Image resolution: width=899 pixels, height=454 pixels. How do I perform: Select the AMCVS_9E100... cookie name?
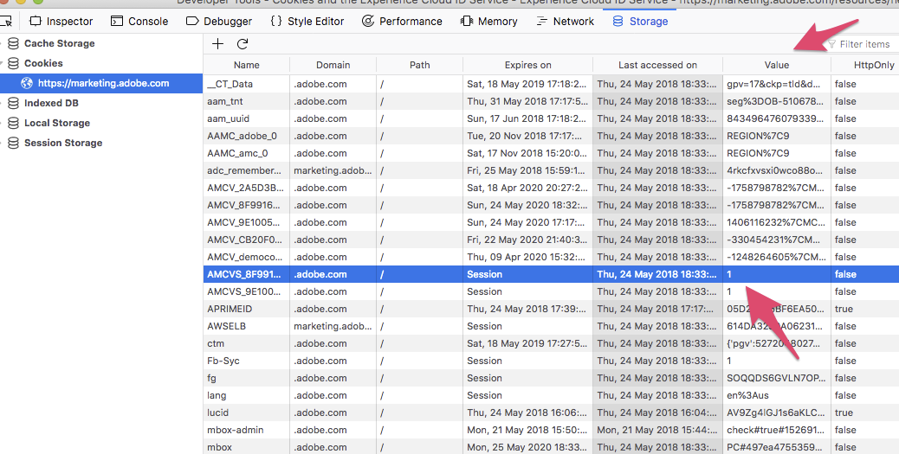tap(244, 291)
